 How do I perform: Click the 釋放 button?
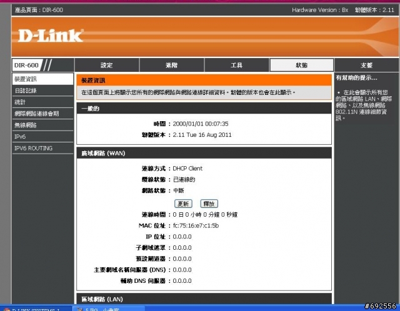tap(209, 204)
